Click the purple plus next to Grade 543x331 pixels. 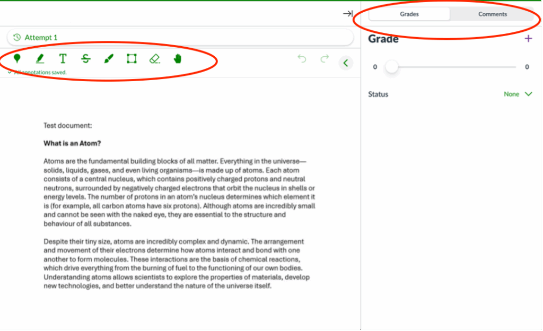[528, 39]
